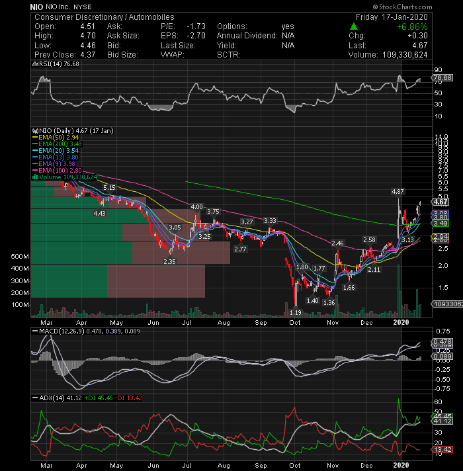Click the EMA(100) 2.80 legend entry
Image resolution: width=463 pixels, height=471 pixels.
click(x=58, y=171)
